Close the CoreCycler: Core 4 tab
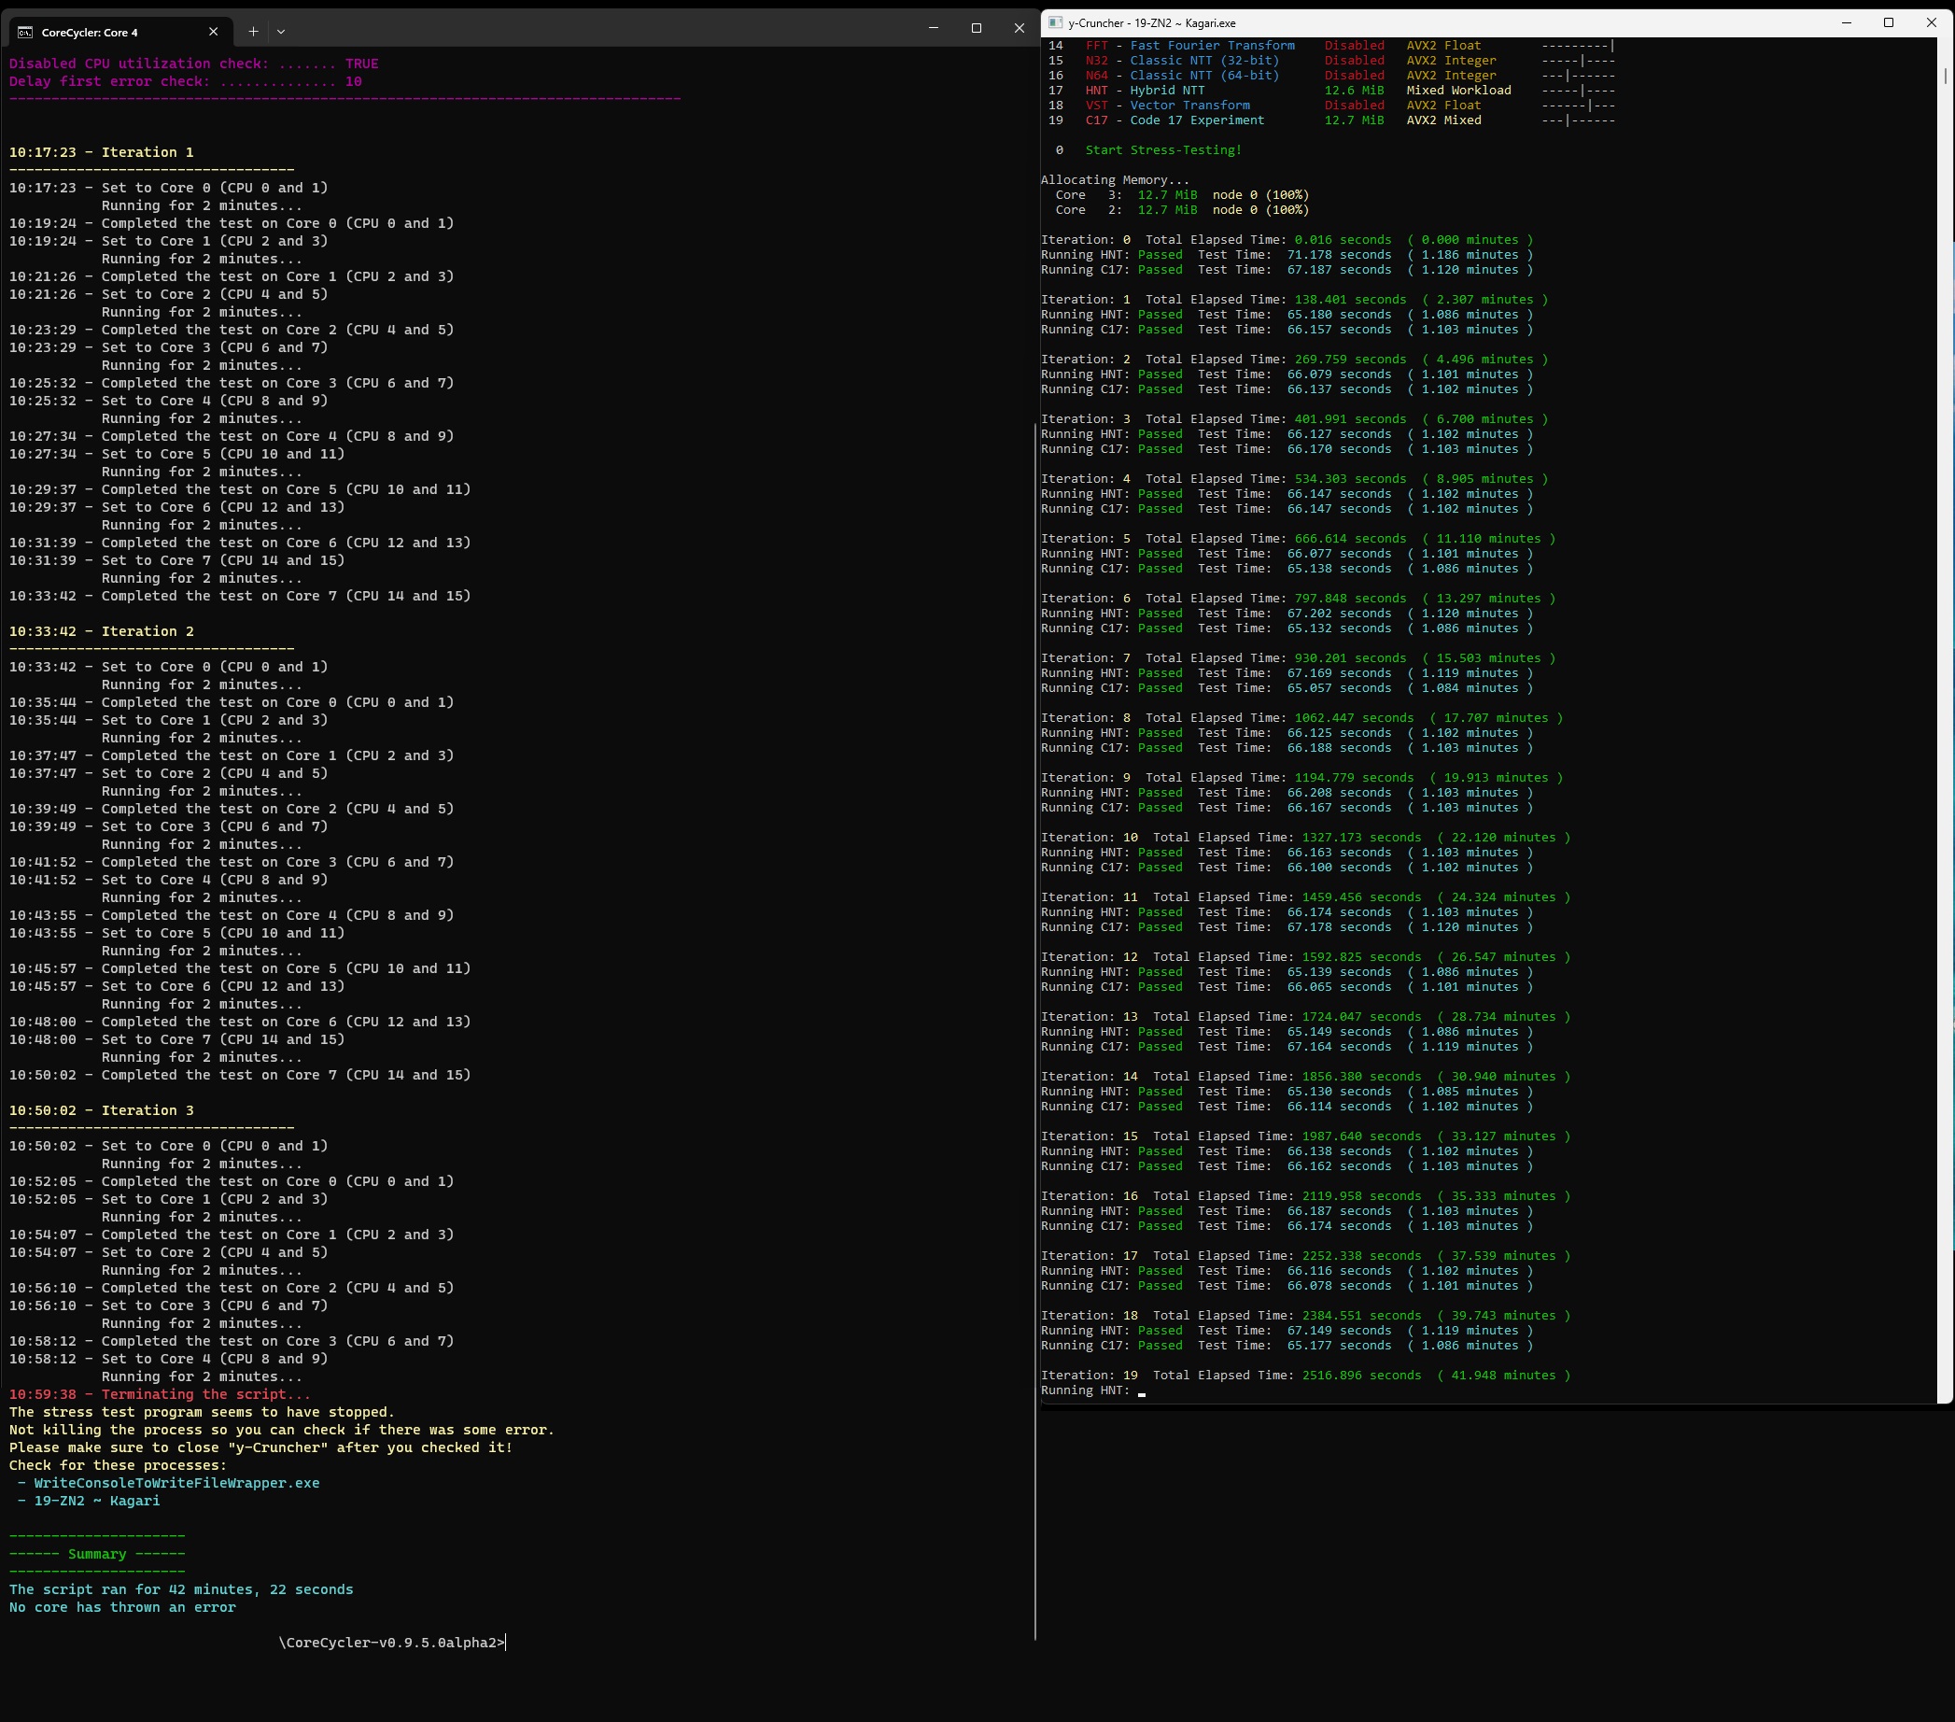1955x1722 pixels. click(213, 32)
